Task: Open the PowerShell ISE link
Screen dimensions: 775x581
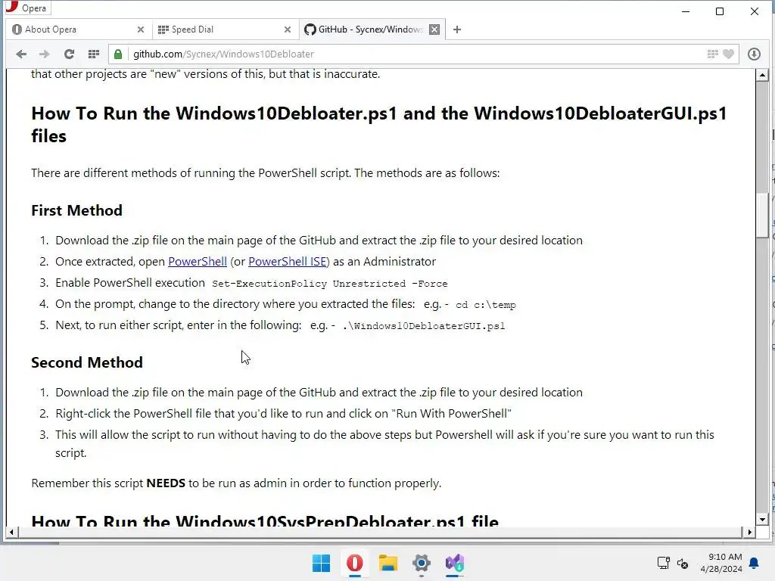Action: tap(287, 261)
